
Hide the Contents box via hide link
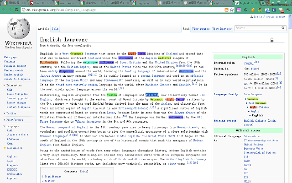(84, 172)
